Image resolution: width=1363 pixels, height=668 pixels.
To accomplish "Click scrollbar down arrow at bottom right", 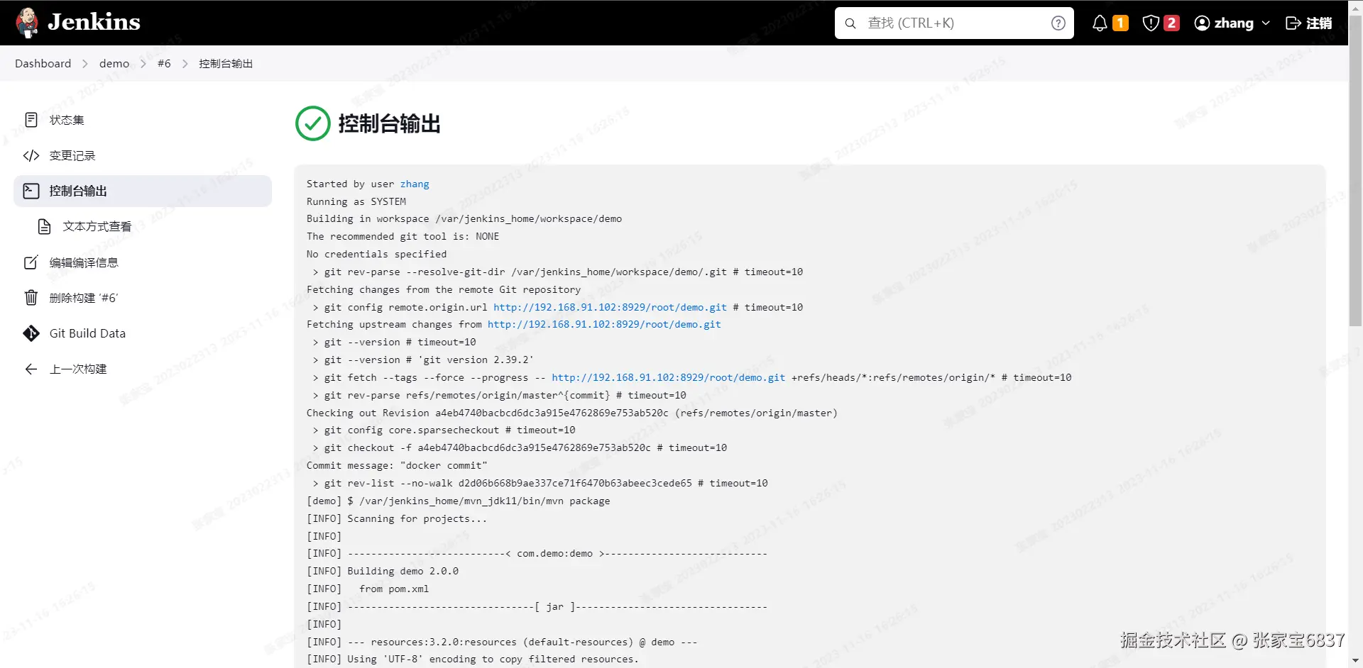I will point(1356,661).
